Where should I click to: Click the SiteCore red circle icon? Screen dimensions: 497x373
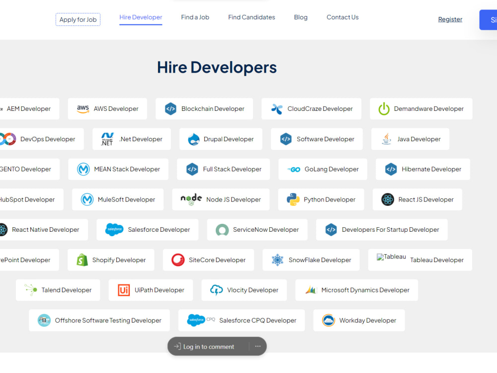click(178, 260)
